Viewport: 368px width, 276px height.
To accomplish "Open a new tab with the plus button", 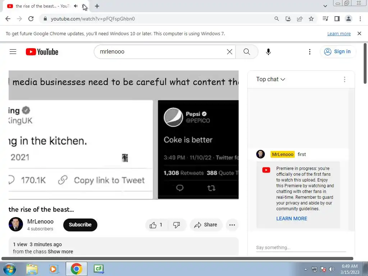I will coord(97,6).
